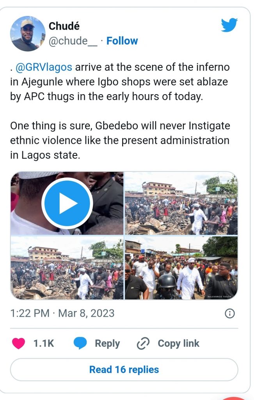Click the blue reply speech bubble icon
The height and width of the screenshot is (400, 254).
coord(80,343)
